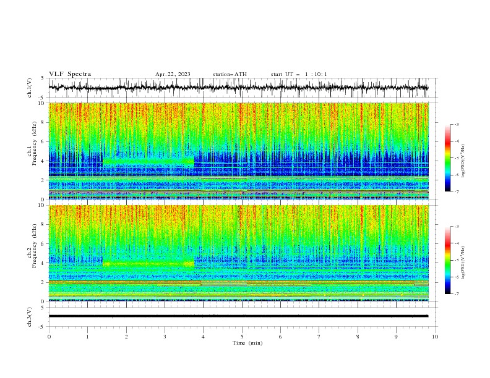Click the time axis tick label "7"
Viewport: 490px width, 378px height.
[319, 337]
